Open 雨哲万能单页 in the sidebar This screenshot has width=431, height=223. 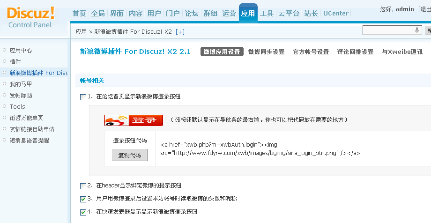[26, 118]
